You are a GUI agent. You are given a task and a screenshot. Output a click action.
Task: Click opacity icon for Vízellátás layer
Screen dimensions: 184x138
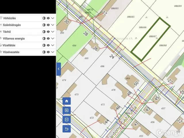[x=44, y=45]
